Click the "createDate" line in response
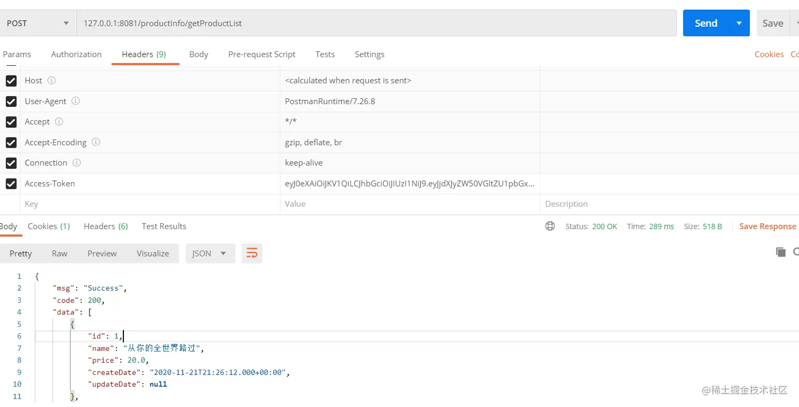 click(189, 372)
